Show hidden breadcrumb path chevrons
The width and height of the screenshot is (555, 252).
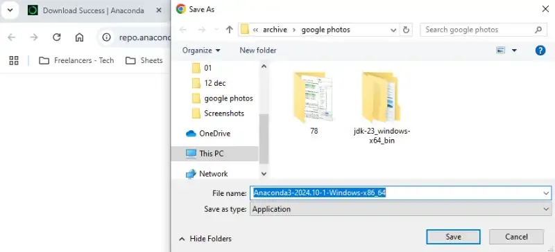(255, 30)
